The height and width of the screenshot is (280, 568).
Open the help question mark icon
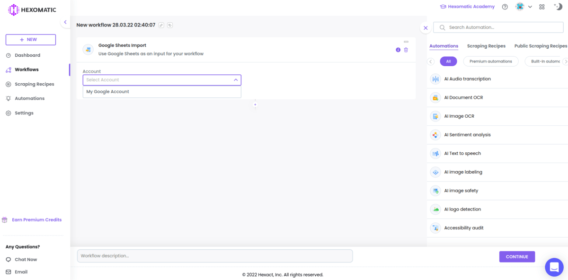(x=505, y=6)
